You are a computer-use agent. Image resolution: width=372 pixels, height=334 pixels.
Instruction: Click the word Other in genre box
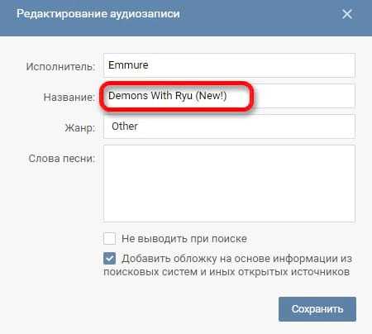(x=125, y=126)
